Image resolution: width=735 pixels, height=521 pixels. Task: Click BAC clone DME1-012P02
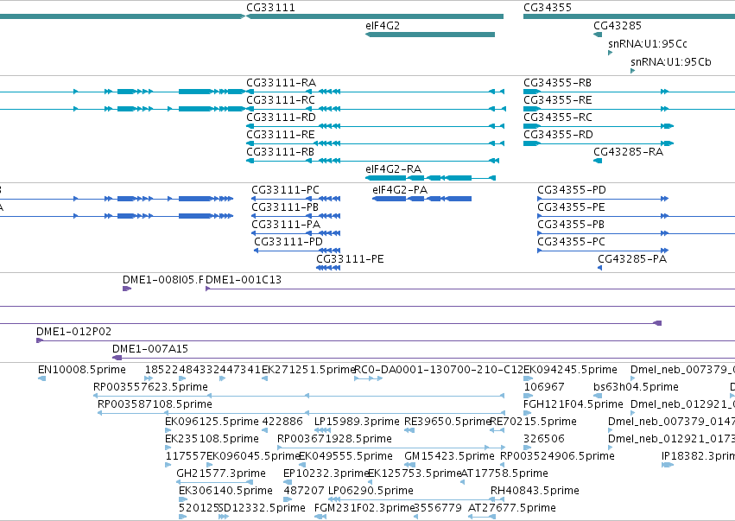point(385,340)
